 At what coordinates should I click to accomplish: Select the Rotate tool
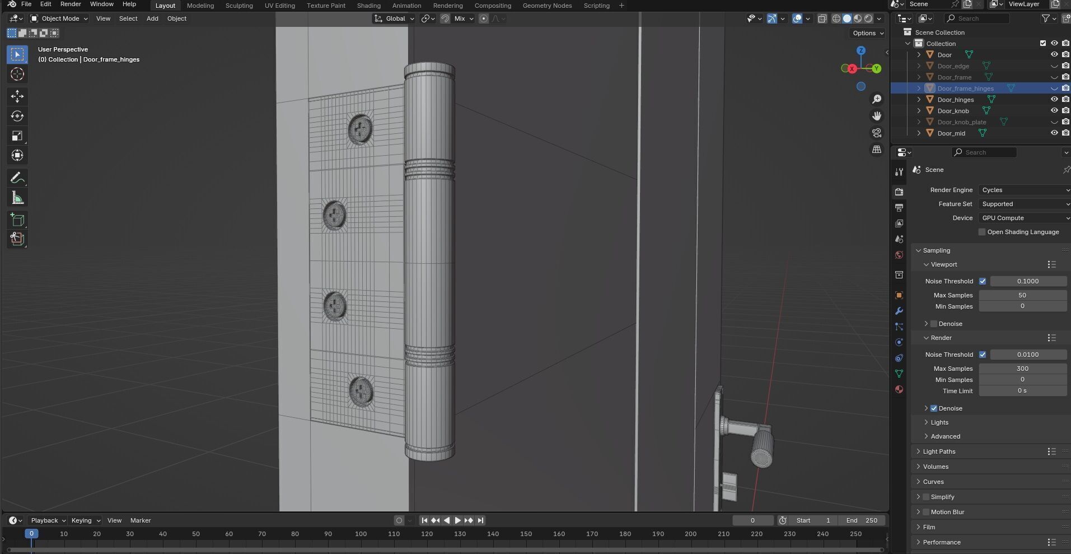click(17, 116)
